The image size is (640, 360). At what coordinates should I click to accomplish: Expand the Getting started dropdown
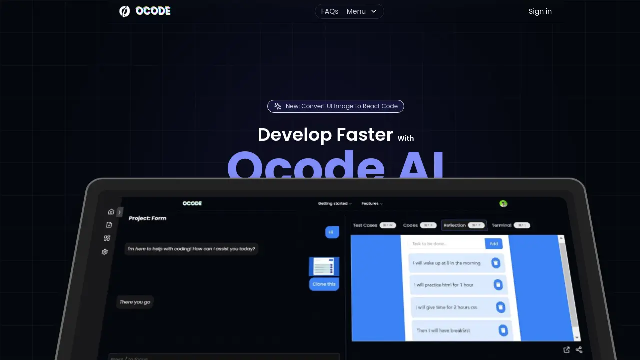pos(335,204)
